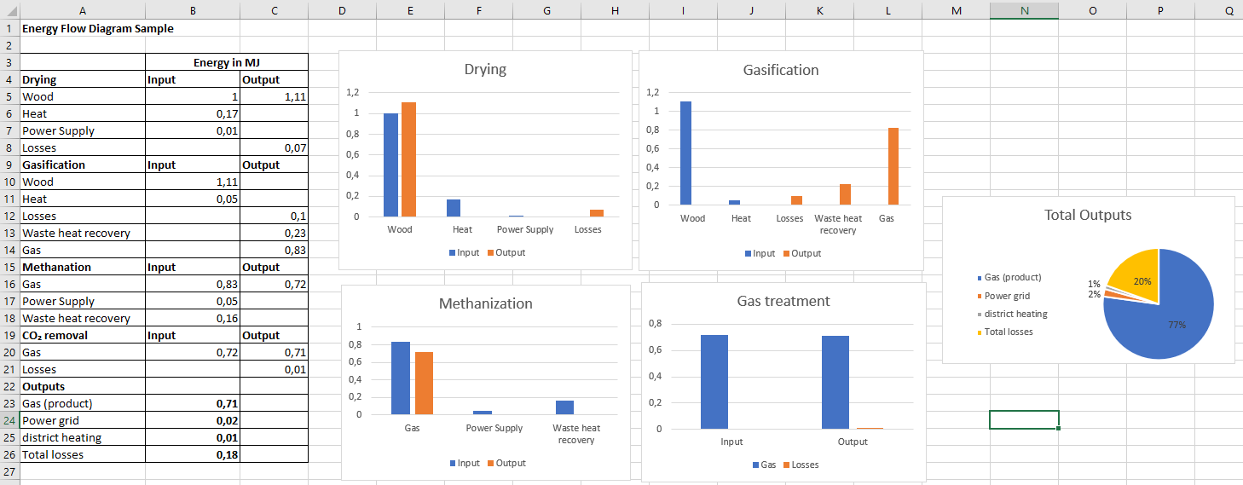The image size is (1243, 485).
Task: Select the 'Drying' section label cell
Action: click(x=83, y=79)
